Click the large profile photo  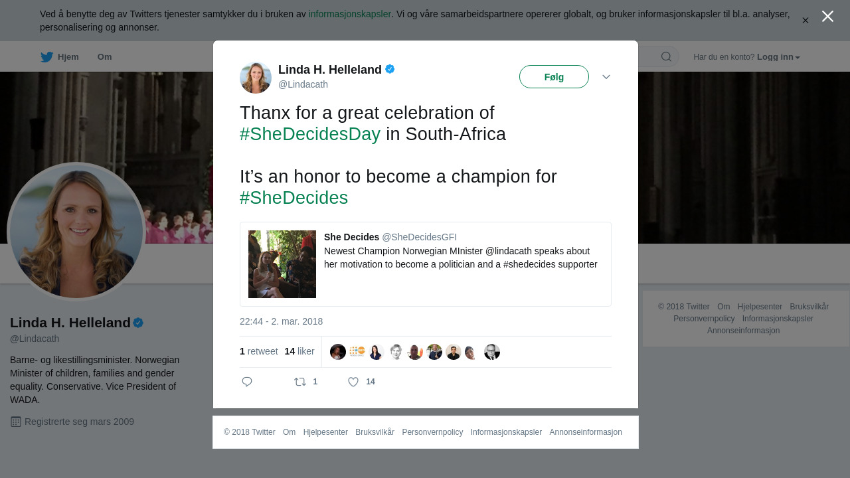click(76, 232)
